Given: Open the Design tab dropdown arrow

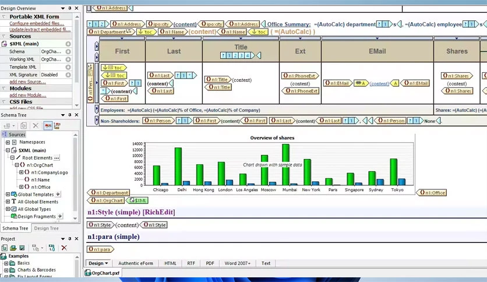Looking at the screenshot, I should (x=107, y=263).
